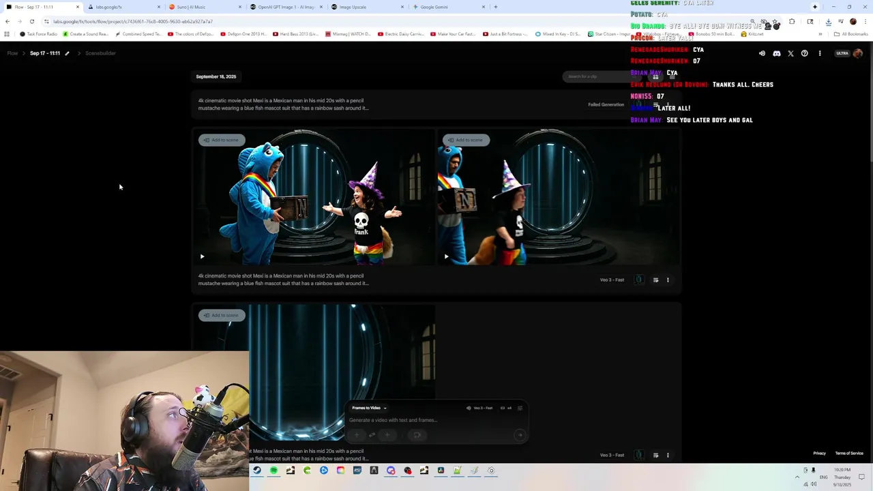Go back in browser history
Viewport: 873px width, 491px height.
point(8,21)
